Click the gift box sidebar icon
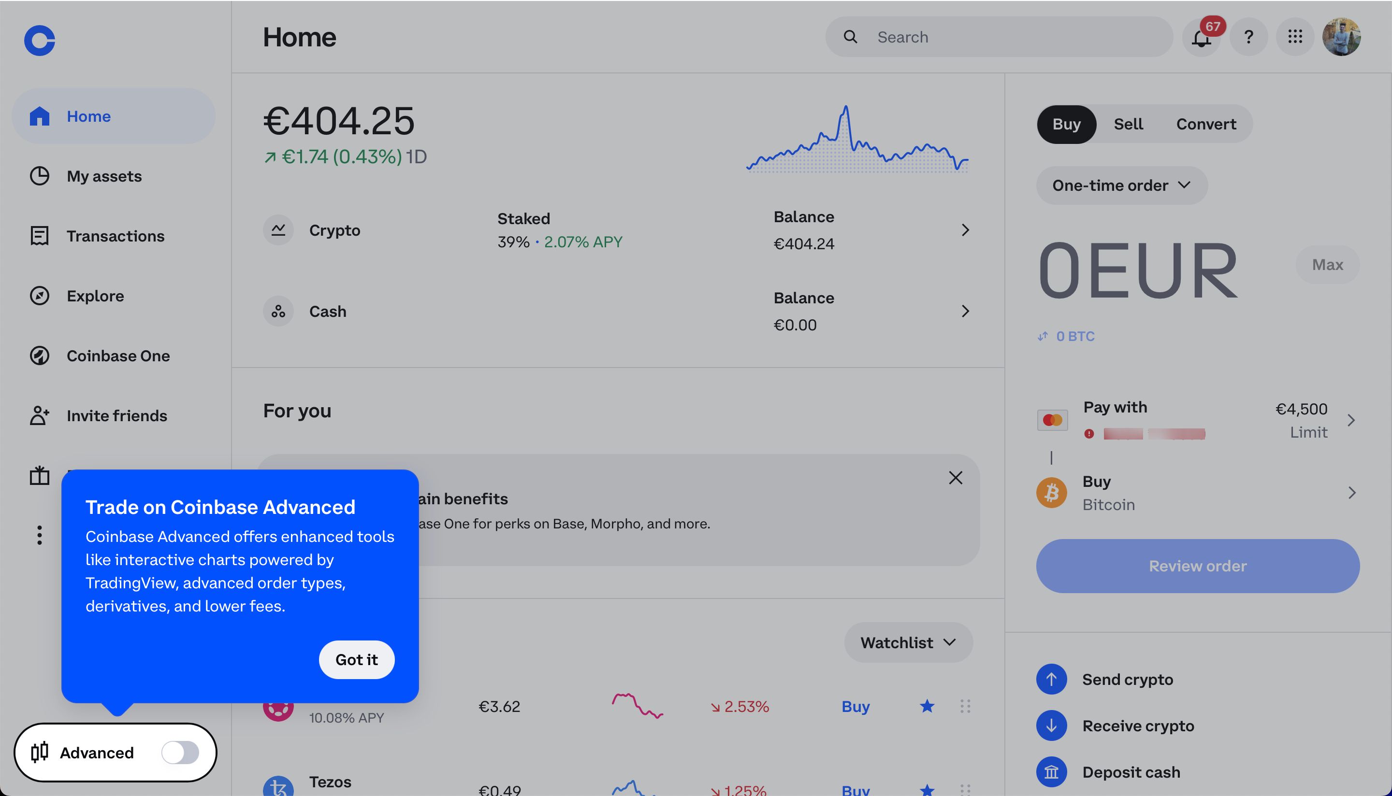Screen dimensions: 1392x796 point(39,475)
